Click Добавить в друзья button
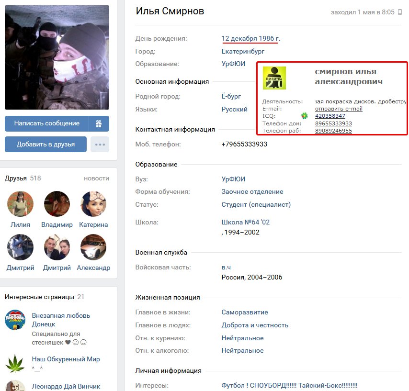 pos(45,144)
